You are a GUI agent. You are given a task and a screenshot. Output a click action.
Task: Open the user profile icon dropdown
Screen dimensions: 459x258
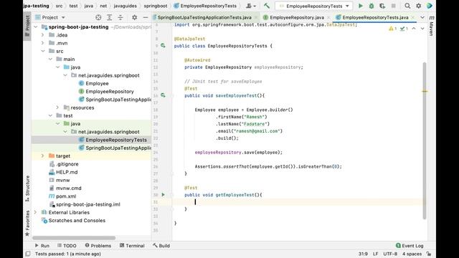click(251, 6)
